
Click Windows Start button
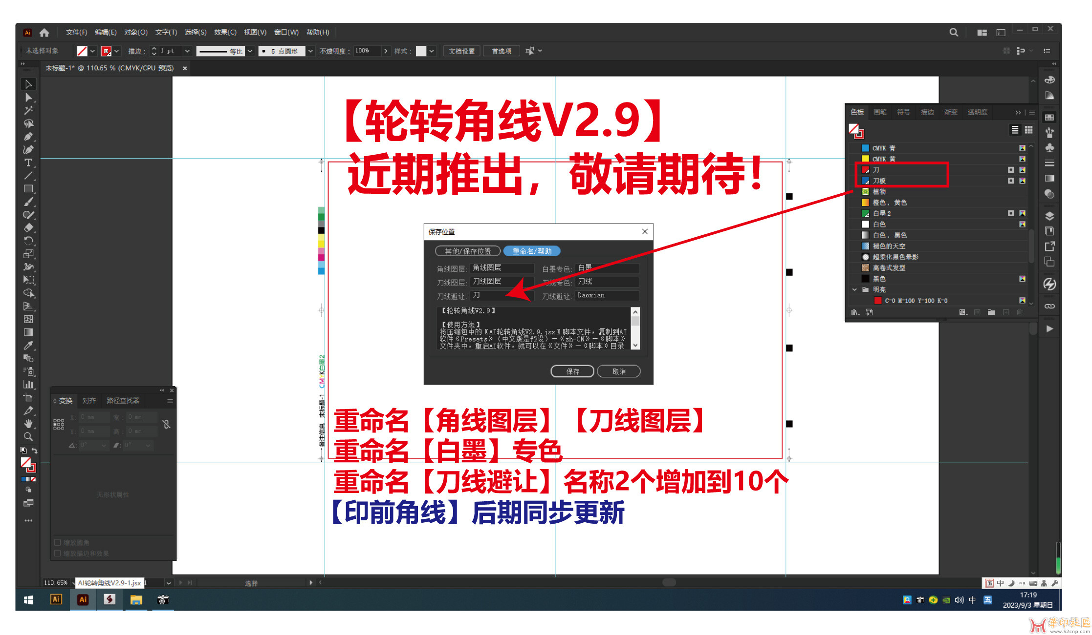(28, 600)
